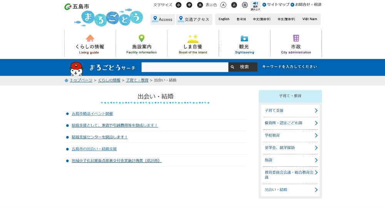385x208 pixels.
Task: Start the audio read-aloud speaker icon
Action: (x=255, y=6)
